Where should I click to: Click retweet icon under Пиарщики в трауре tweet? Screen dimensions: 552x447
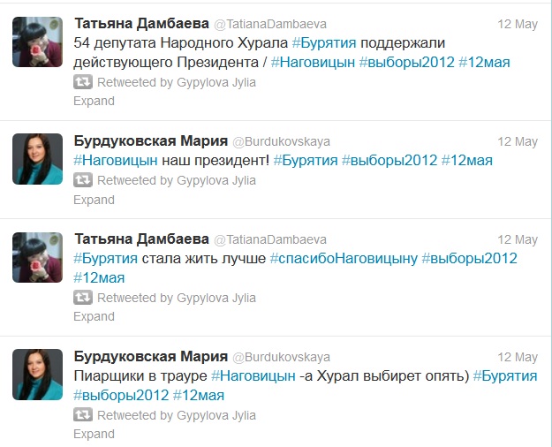click(x=82, y=414)
